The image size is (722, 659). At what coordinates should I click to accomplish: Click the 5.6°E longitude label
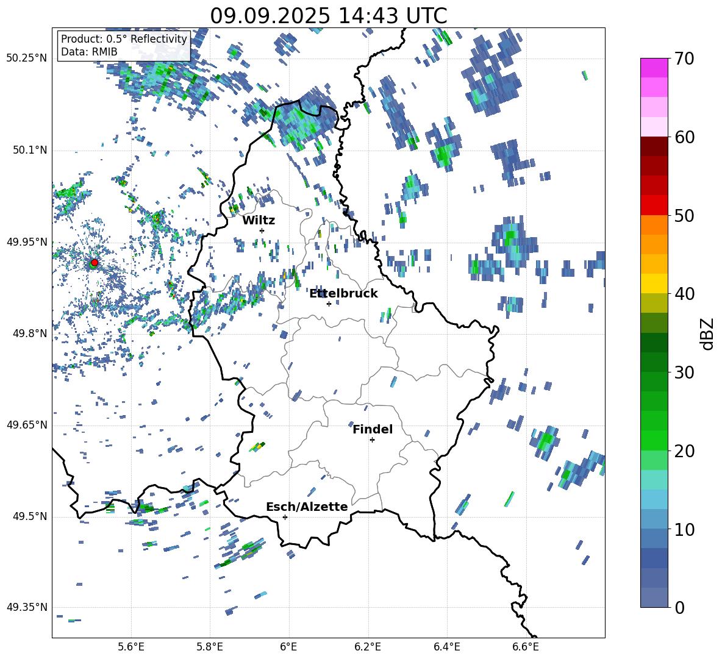pos(131,647)
